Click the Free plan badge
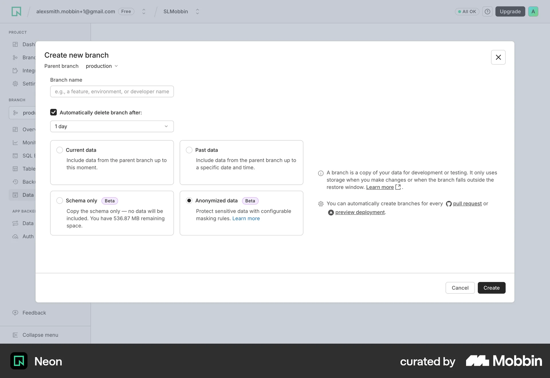Image resolution: width=550 pixels, height=378 pixels. 126,11
